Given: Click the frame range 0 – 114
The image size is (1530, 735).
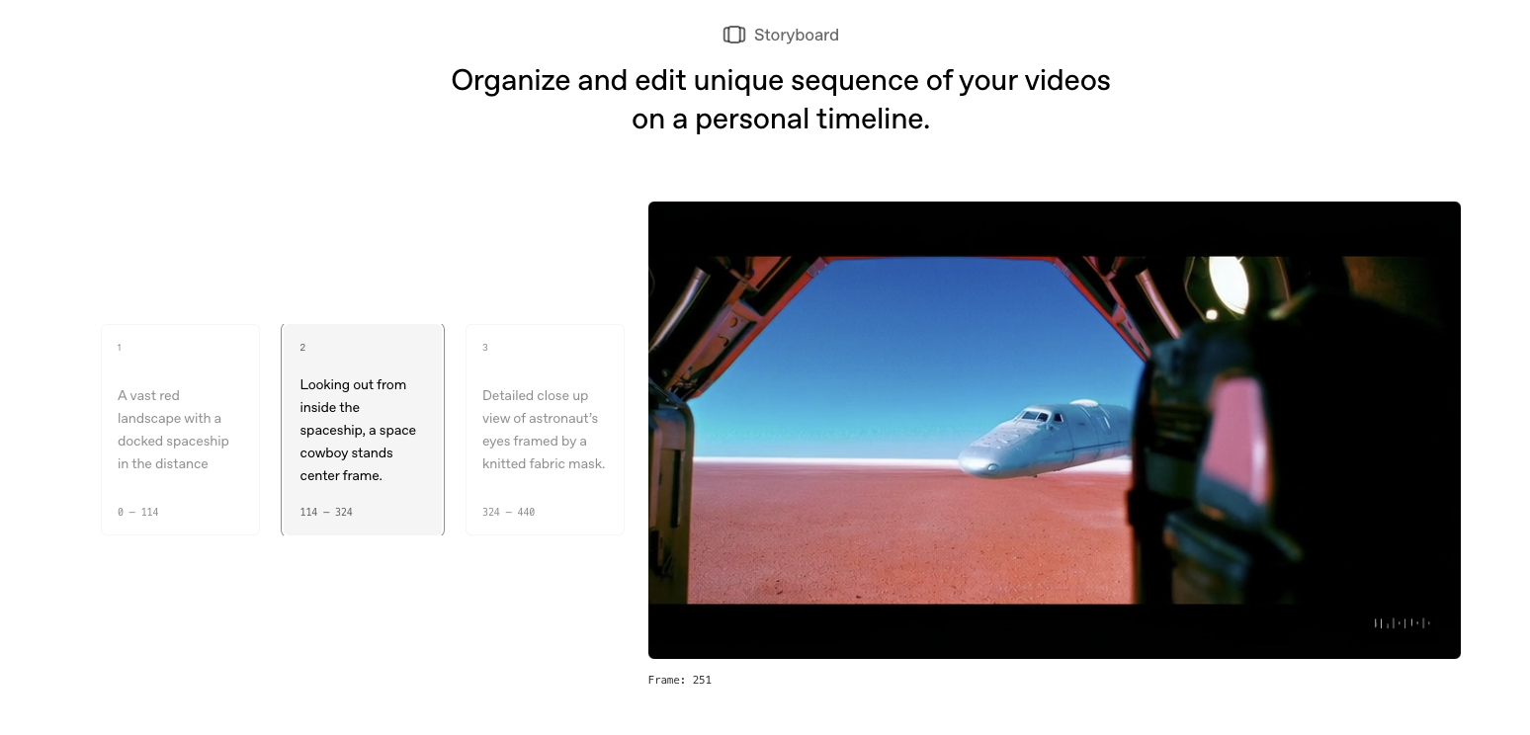Looking at the screenshot, I should 138,512.
